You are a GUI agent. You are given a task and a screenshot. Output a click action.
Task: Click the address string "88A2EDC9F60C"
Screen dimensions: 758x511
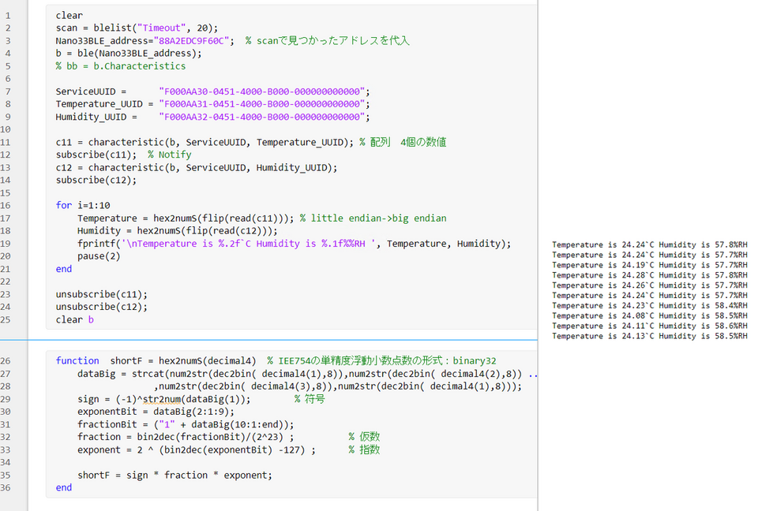point(194,41)
